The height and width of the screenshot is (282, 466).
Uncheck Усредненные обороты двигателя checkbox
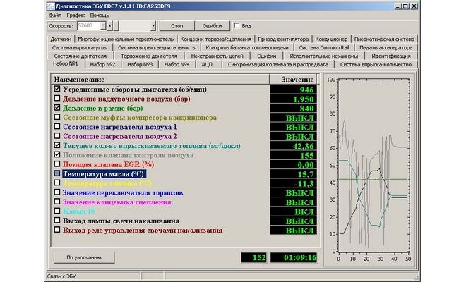[57, 90]
